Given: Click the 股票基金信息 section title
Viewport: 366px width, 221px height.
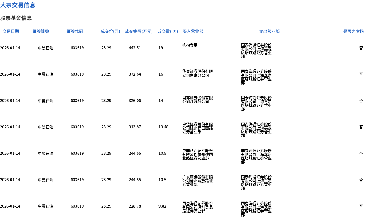Looking at the screenshot, I should (x=16, y=18).
